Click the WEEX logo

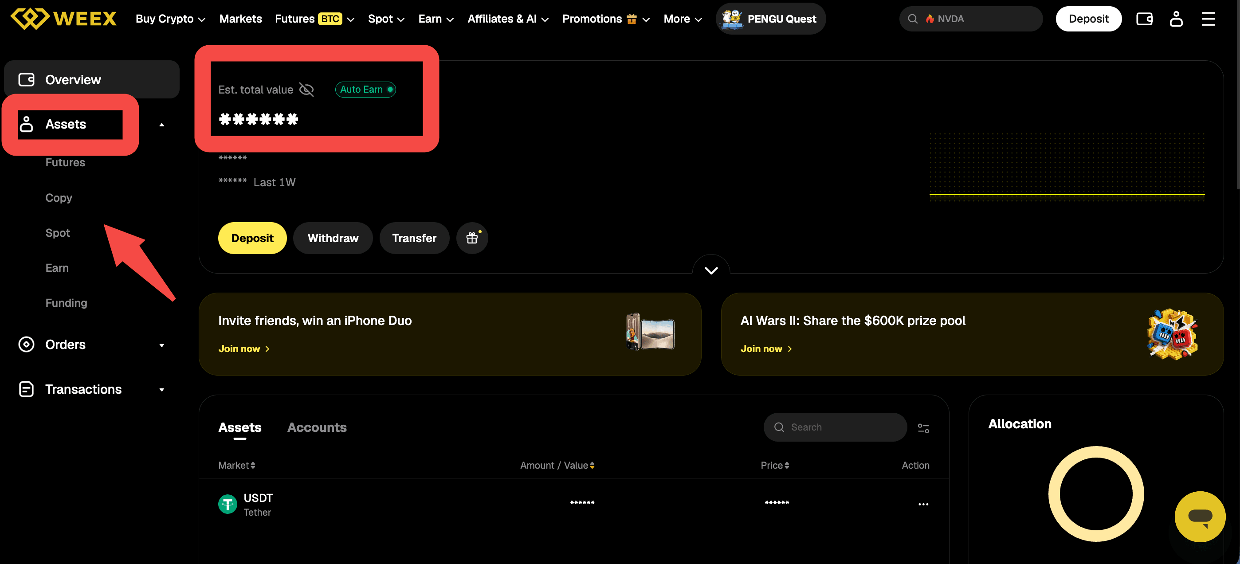point(63,19)
